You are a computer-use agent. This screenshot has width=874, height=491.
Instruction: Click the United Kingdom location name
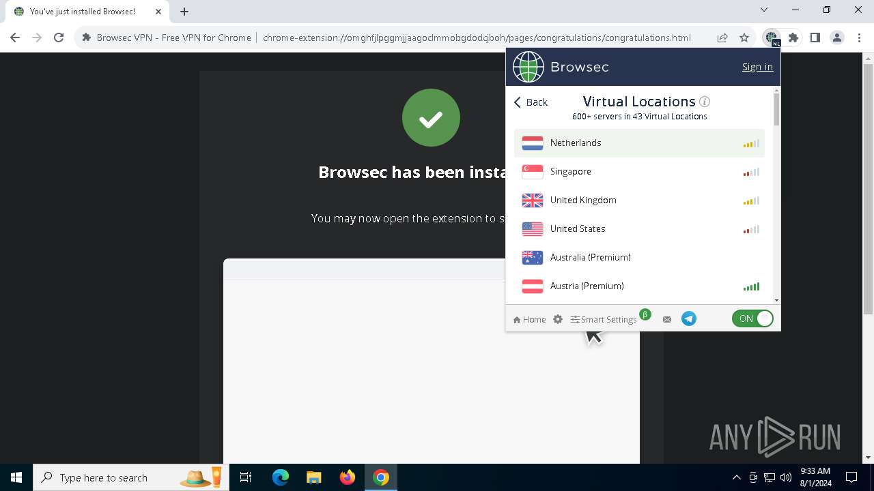[x=583, y=200]
